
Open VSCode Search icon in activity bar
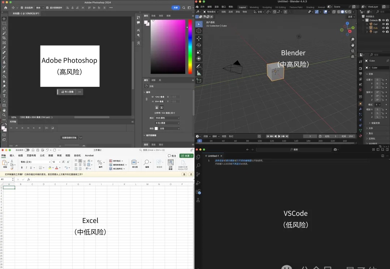198,165
